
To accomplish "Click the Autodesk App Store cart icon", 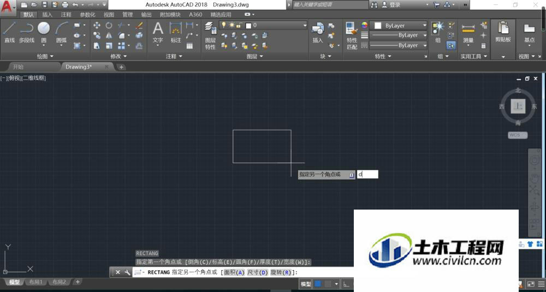I will point(437,4).
